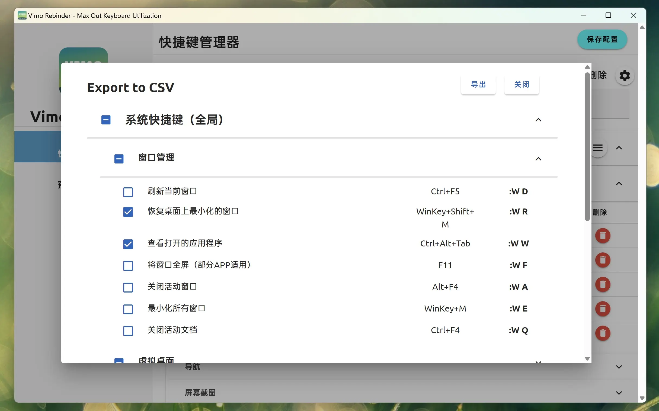Image resolution: width=659 pixels, height=411 pixels.
Task: Click the second red trash icon from top
Action: [x=603, y=260]
